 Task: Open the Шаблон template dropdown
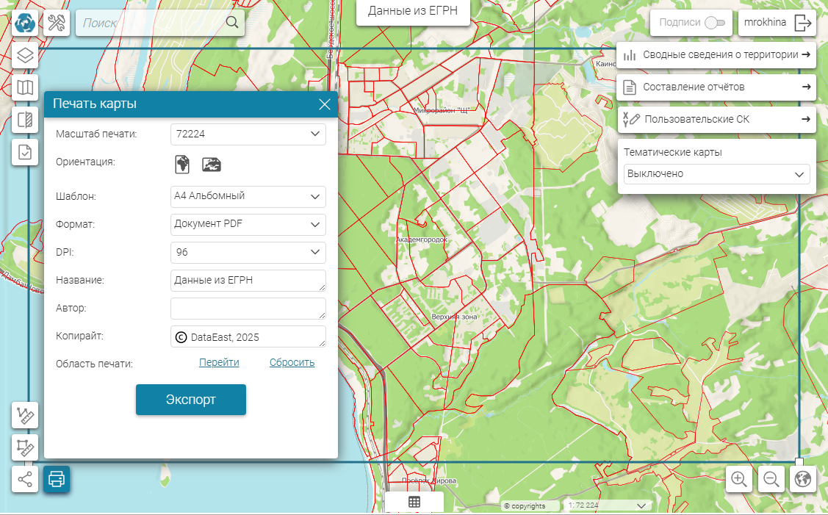(248, 196)
